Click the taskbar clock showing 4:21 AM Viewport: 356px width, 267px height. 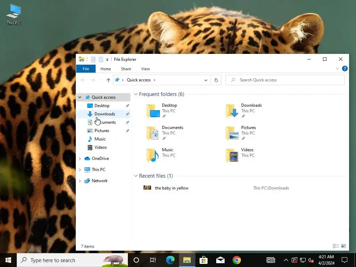(326, 260)
